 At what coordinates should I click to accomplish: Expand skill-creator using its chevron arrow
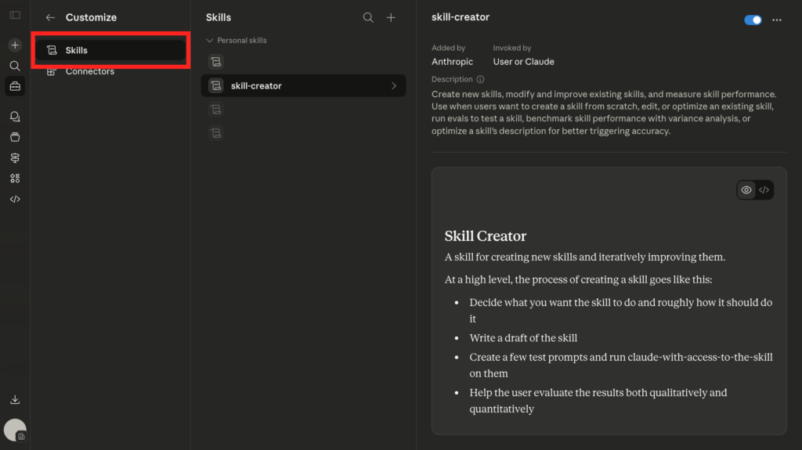[x=393, y=86]
